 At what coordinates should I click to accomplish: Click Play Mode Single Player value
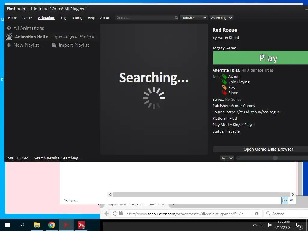(244, 125)
